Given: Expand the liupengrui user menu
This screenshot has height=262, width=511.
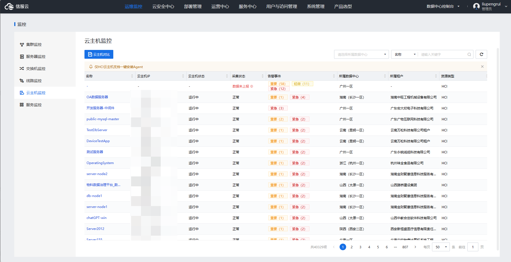Looking at the screenshot, I should [x=506, y=6].
